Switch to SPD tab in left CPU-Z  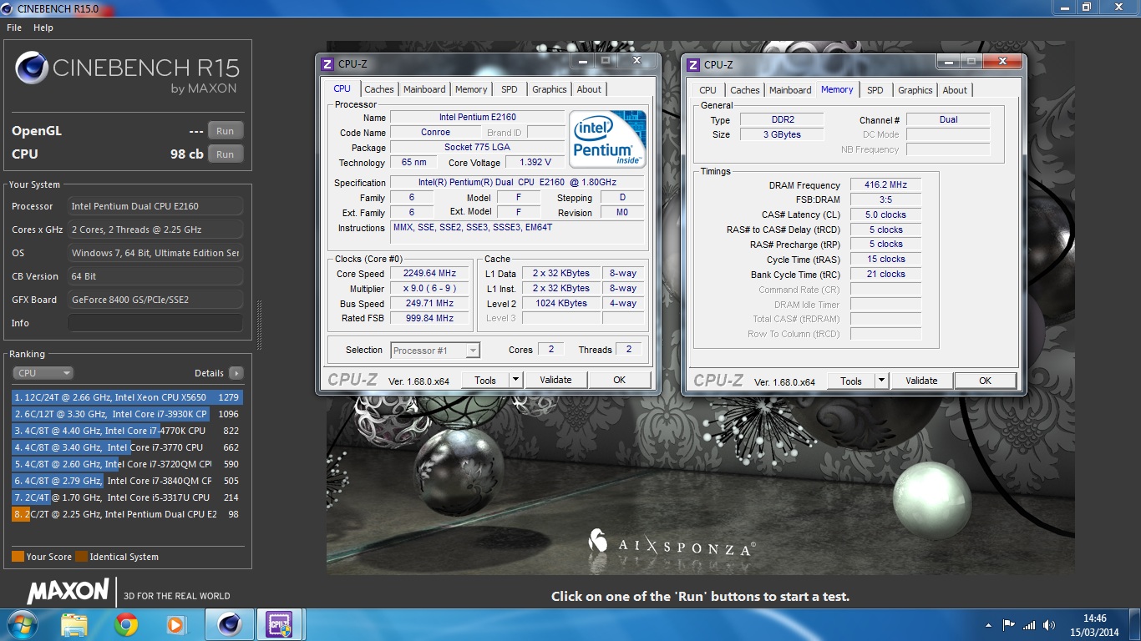tap(510, 89)
